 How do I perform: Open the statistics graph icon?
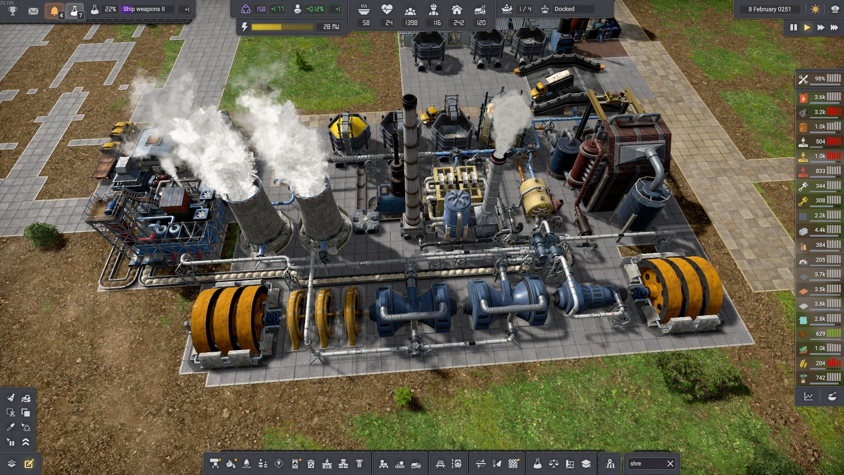pyautogui.click(x=808, y=397)
